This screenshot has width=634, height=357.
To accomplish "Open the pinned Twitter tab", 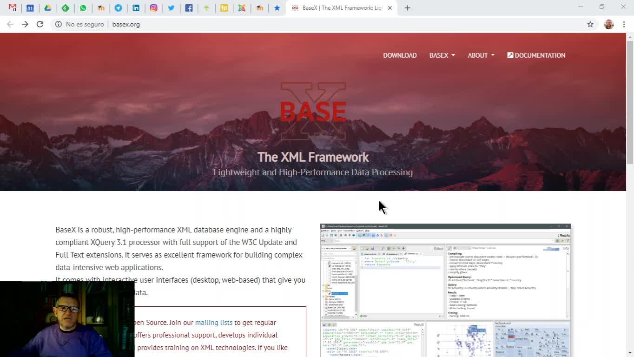I will [x=172, y=8].
